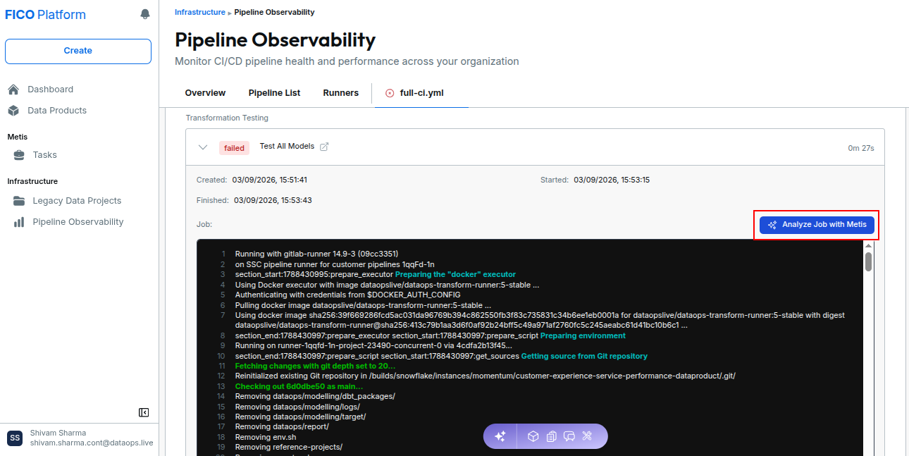This screenshot has width=909, height=456.
Task: Click the Create button
Action: [78, 51]
